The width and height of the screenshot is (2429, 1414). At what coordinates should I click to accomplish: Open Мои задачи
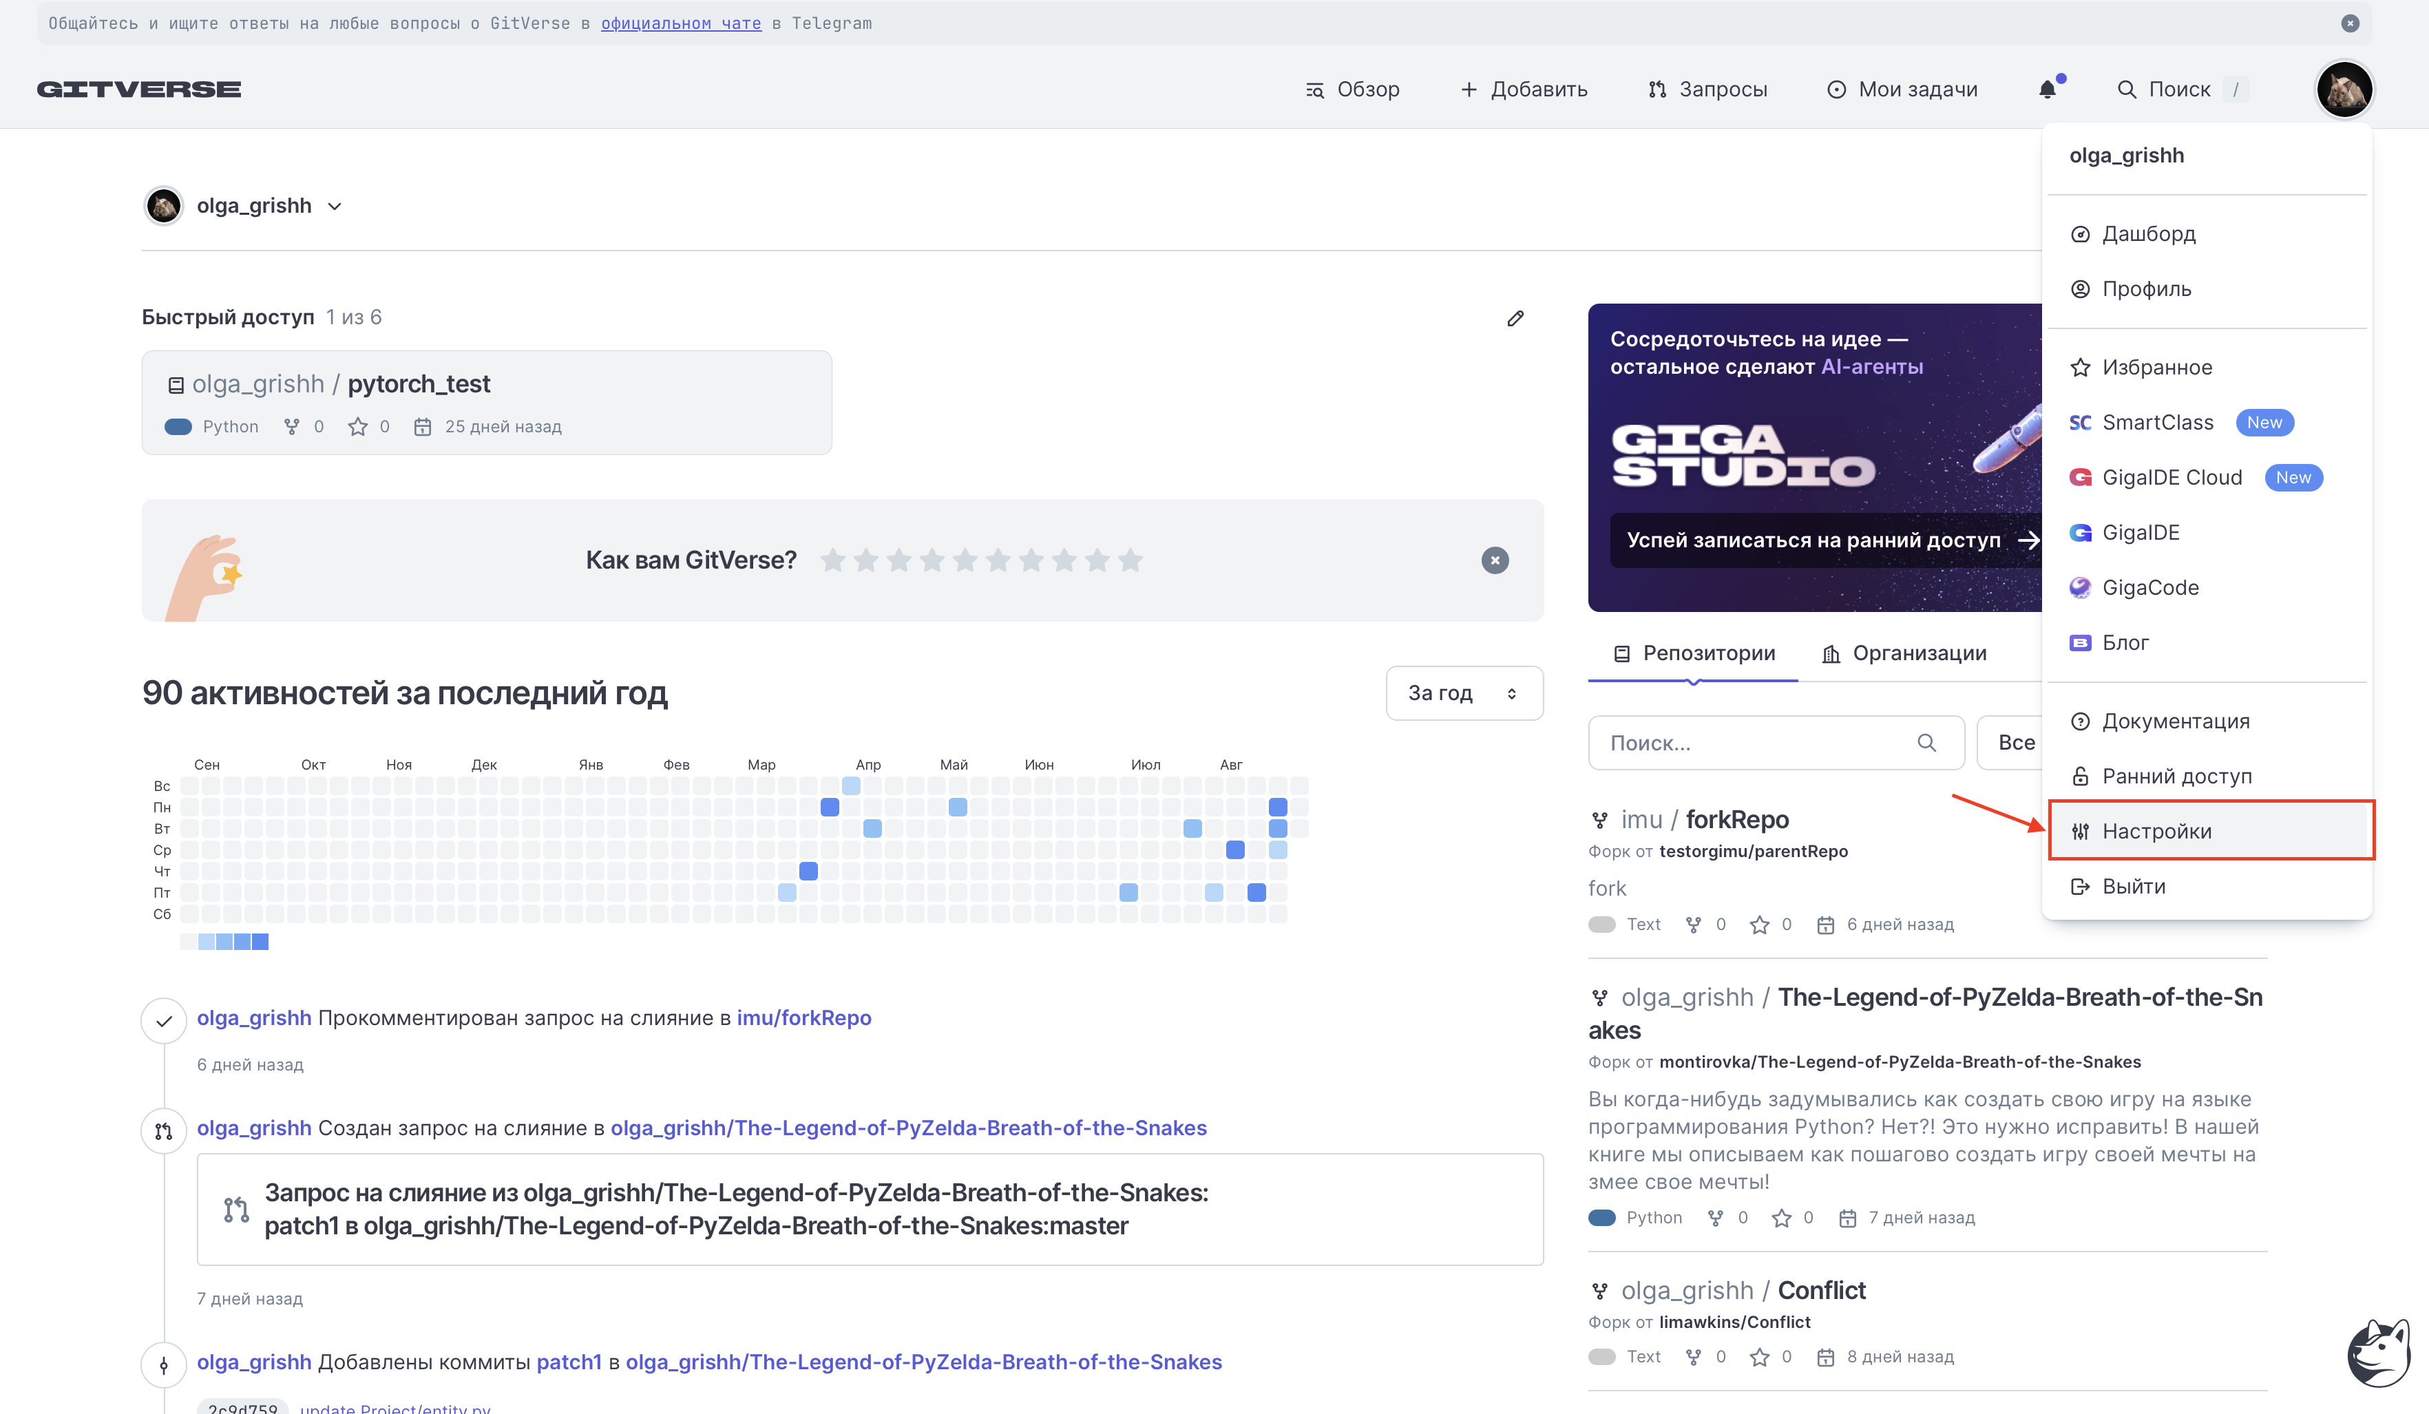[x=1903, y=89]
